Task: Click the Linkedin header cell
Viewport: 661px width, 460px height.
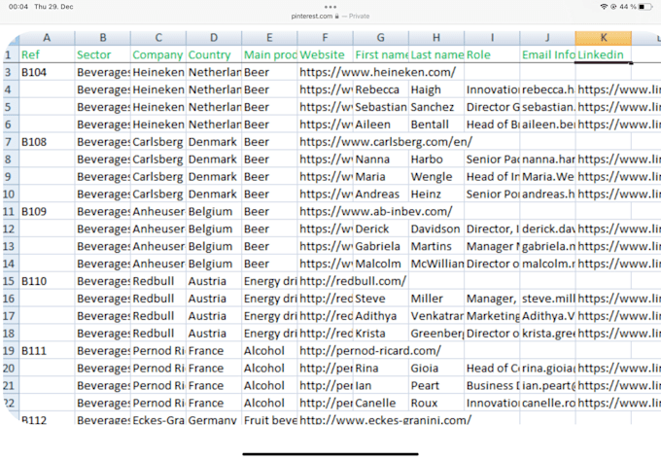Action: (601, 54)
